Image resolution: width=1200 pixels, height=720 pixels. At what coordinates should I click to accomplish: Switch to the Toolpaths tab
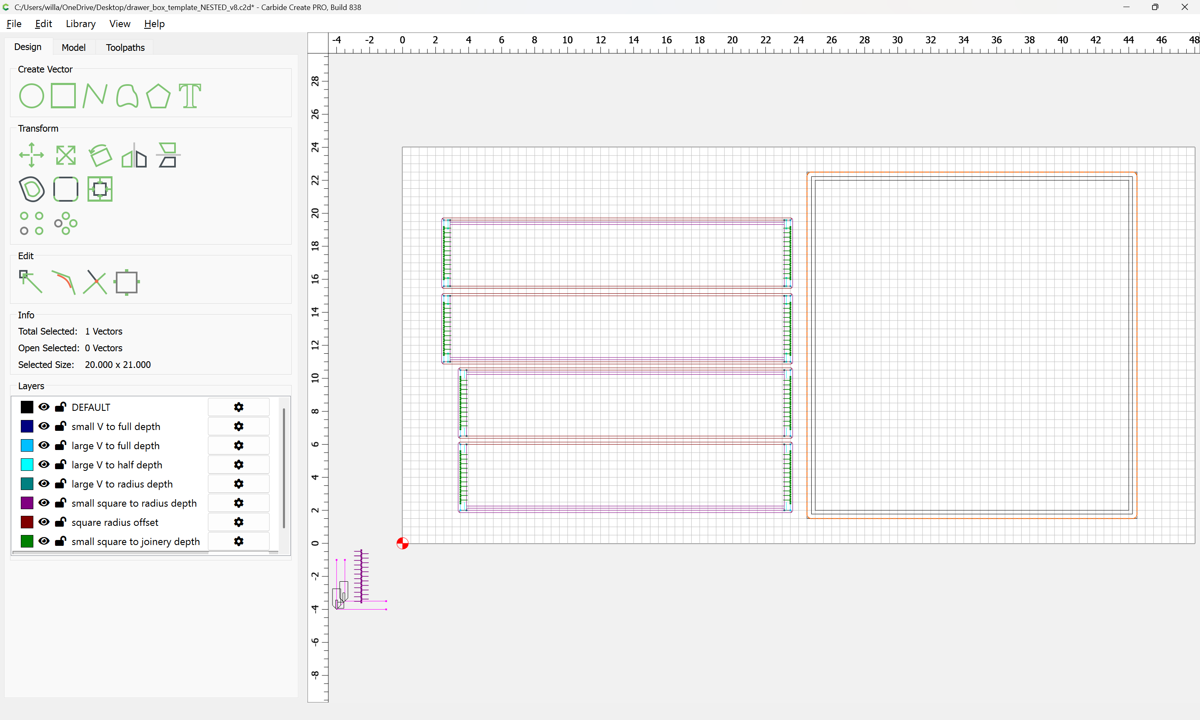click(125, 47)
